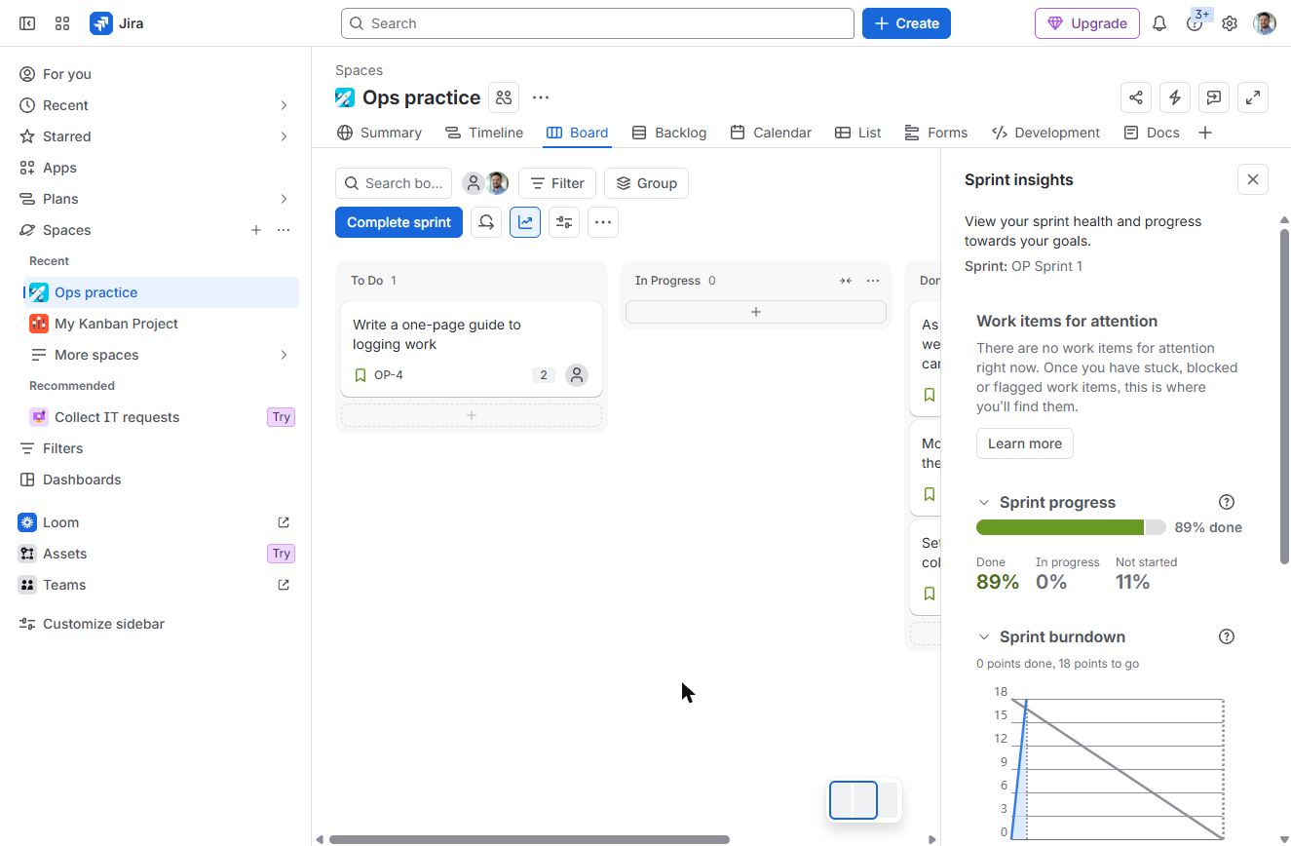Click the give feedback icon

click(1214, 97)
